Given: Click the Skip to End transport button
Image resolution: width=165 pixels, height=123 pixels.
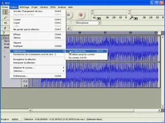Looking at the screenshot, I should [x=69, y=15].
